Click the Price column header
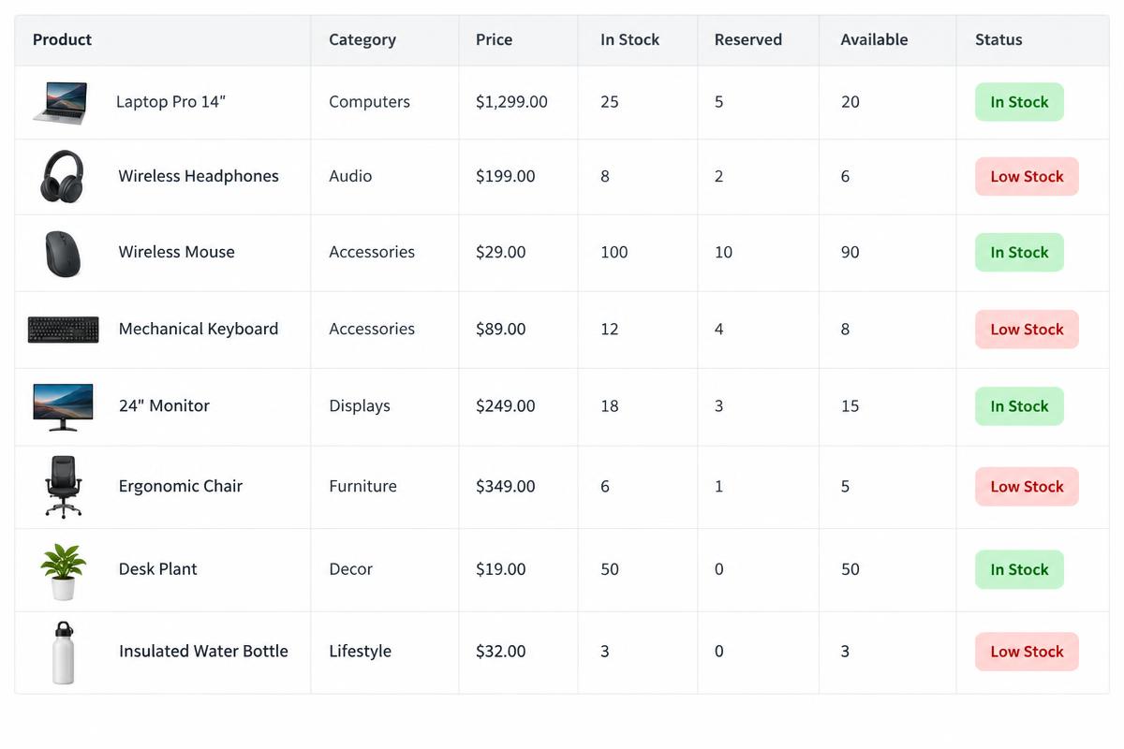The image size is (1124, 749). pos(494,39)
